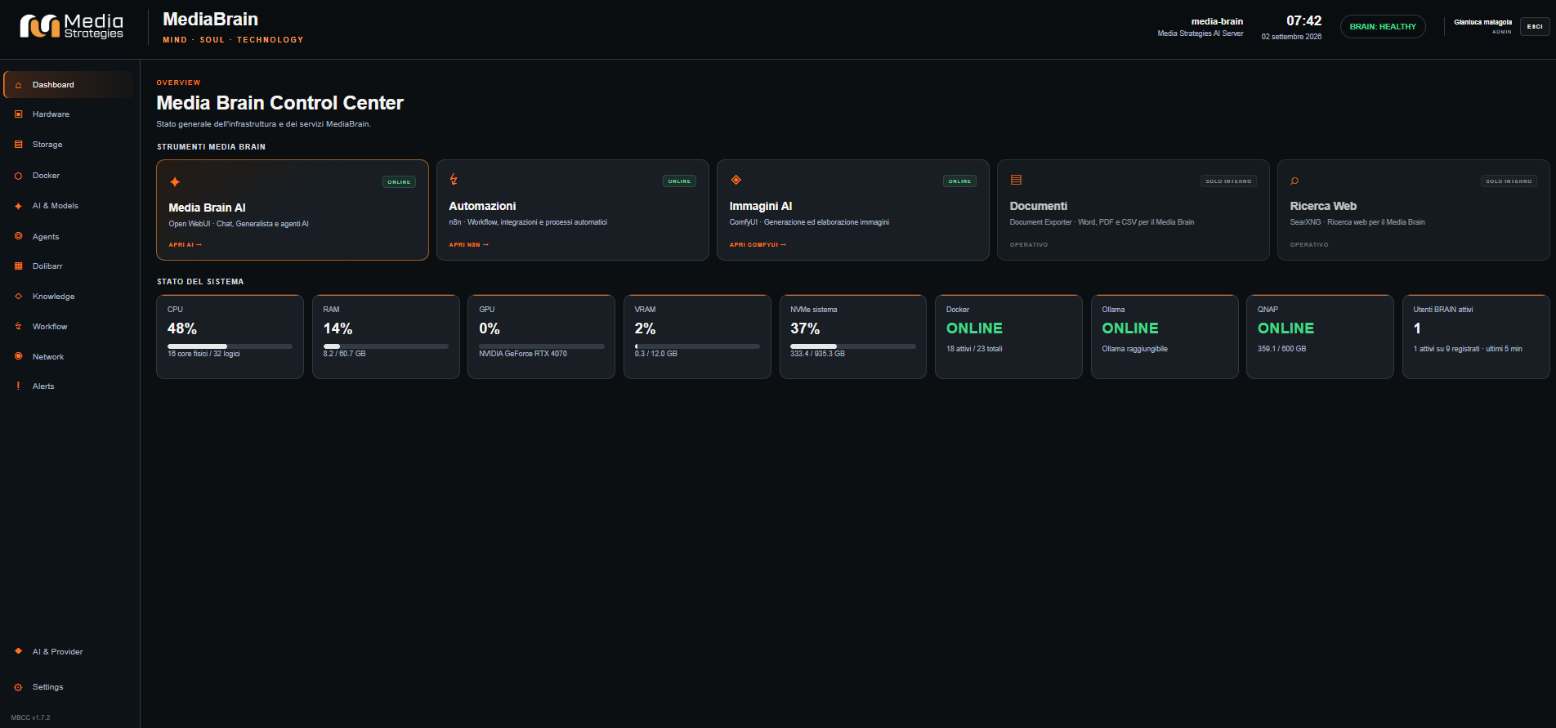1556x728 pixels.
Task: Click the bolt icon on Automazioni card
Action: [x=454, y=180]
